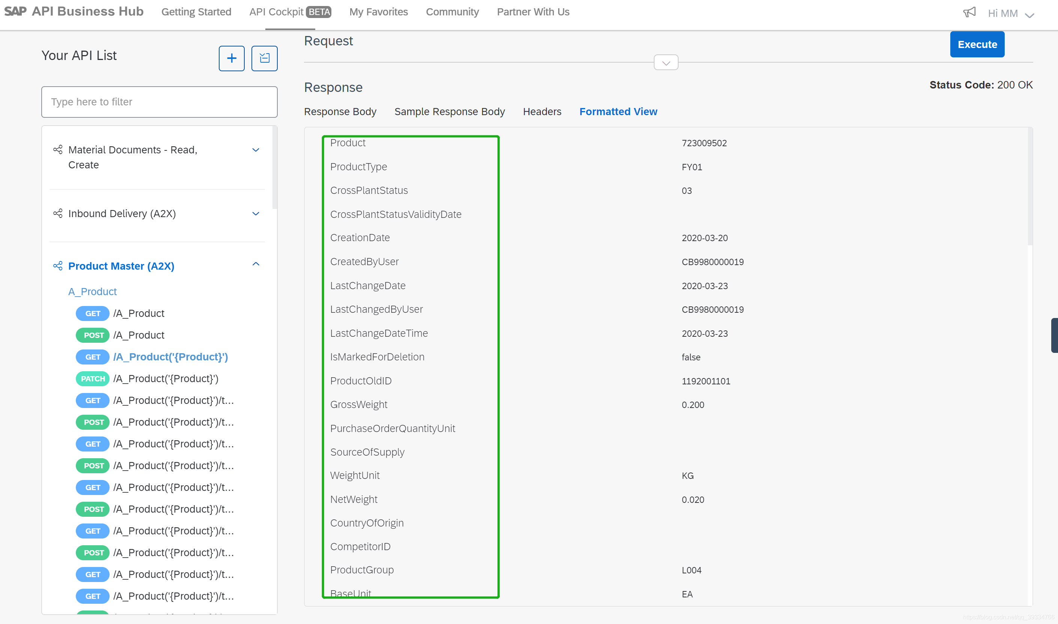Click the ProductType value FY01
The width and height of the screenshot is (1058, 624).
pos(691,167)
